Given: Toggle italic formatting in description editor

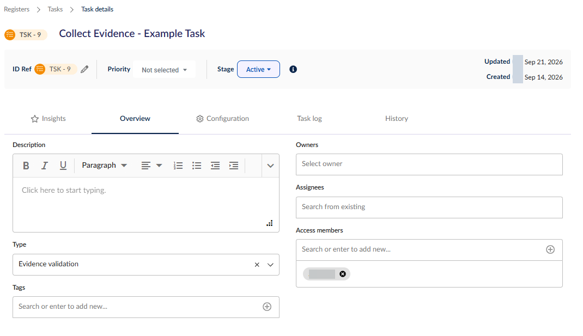Looking at the screenshot, I should (45, 166).
